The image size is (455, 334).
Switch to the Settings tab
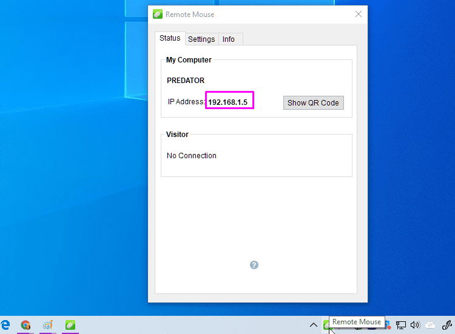(x=201, y=39)
